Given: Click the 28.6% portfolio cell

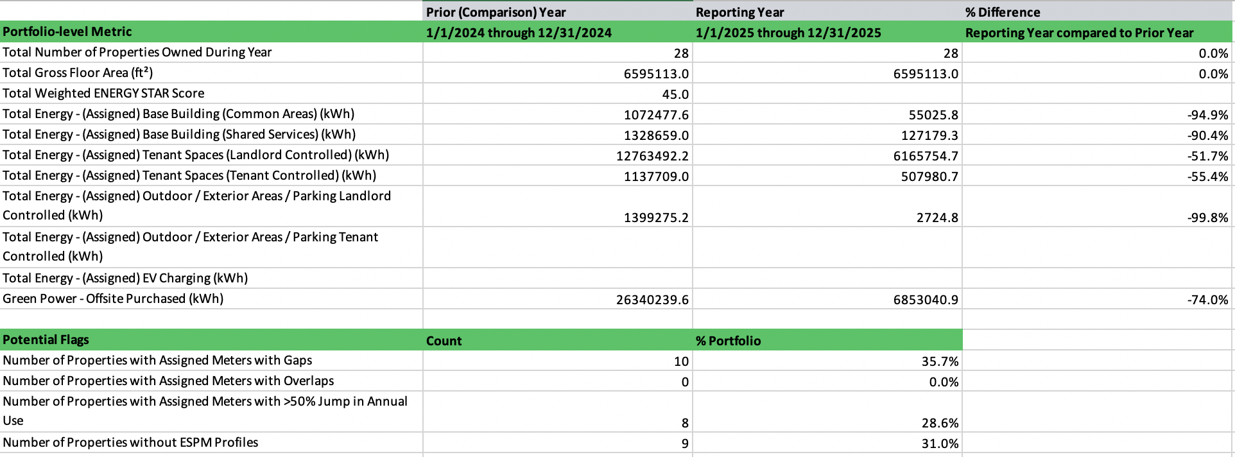Looking at the screenshot, I should click(x=827, y=411).
